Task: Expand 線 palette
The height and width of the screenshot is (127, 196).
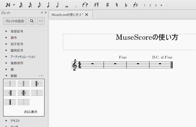Action: point(6,69)
